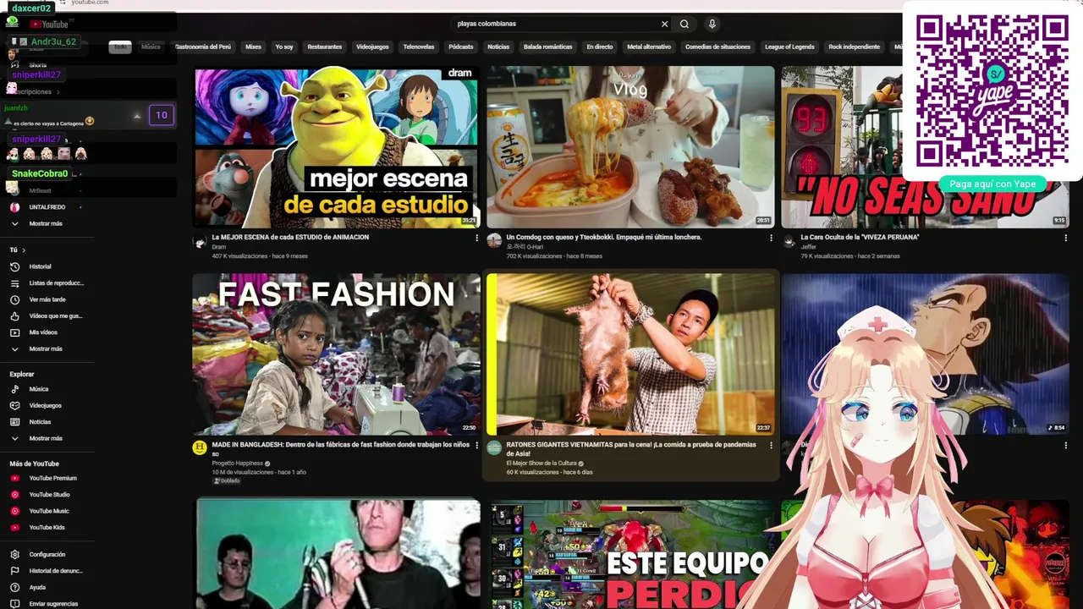Viewport: 1083px width, 609px height.
Task: Open options menu for RATONES GIGANTES video
Action: (771, 445)
